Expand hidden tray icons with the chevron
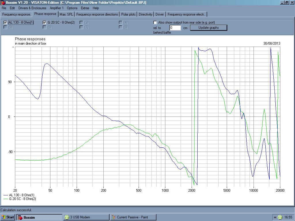This screenshot has height=221, width=295. click(x=275, y=218)
